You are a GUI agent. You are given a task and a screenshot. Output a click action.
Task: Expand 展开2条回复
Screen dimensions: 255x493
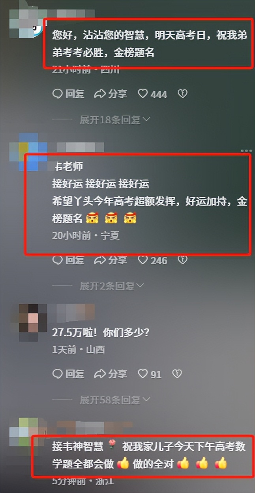(x=112, y=285)
